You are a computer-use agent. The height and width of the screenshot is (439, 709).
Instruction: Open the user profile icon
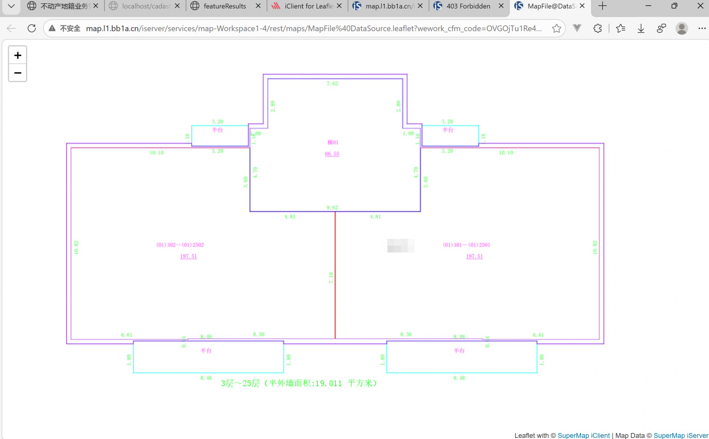681,28
